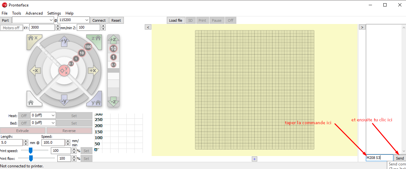The height and width of the screenshot is (169, 406).
Task: Click the SD button
Action: [191, 20]
